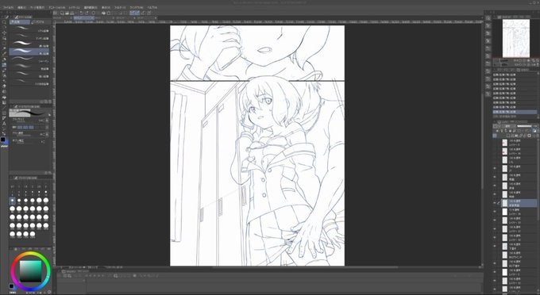Select the Text 'A' tool
540x295 pixels.
pos(4,124)
